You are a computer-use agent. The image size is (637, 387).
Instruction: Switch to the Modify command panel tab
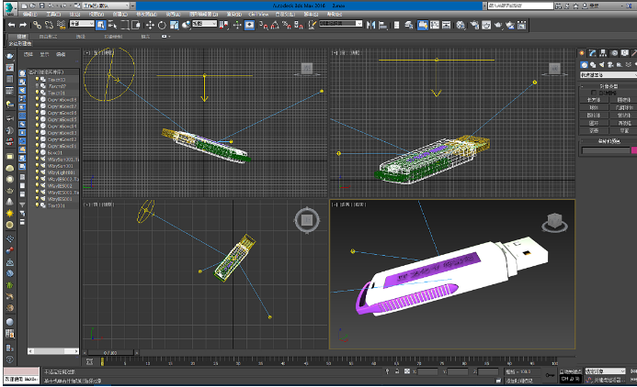point(593,54)
